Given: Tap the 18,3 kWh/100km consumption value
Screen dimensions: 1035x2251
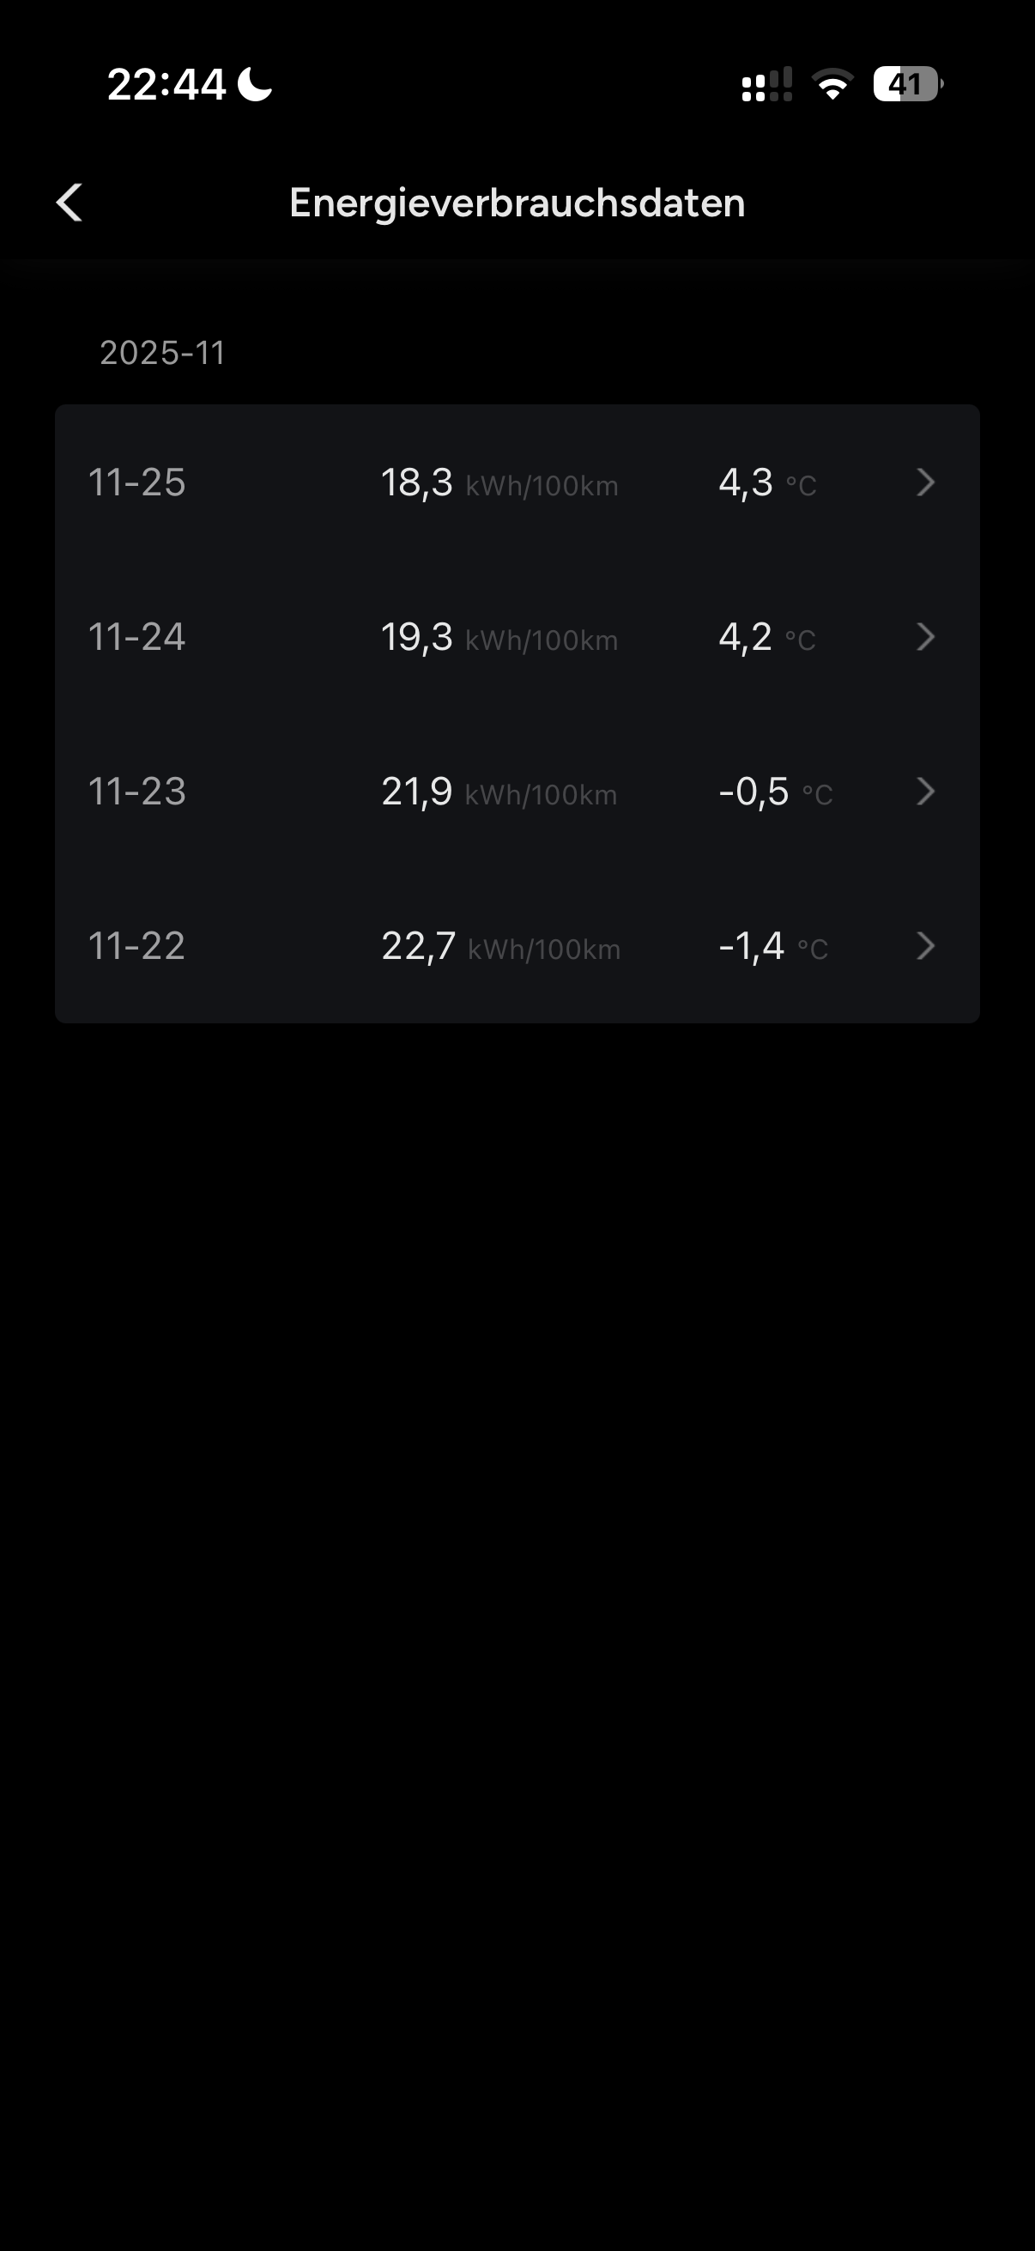Looking at the screenshot, I should point(499,482).
